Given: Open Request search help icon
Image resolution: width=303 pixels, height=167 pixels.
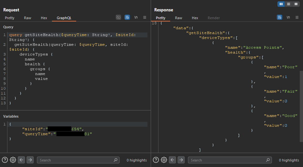Looking at the screenshot, I should [x=5, y=160].
